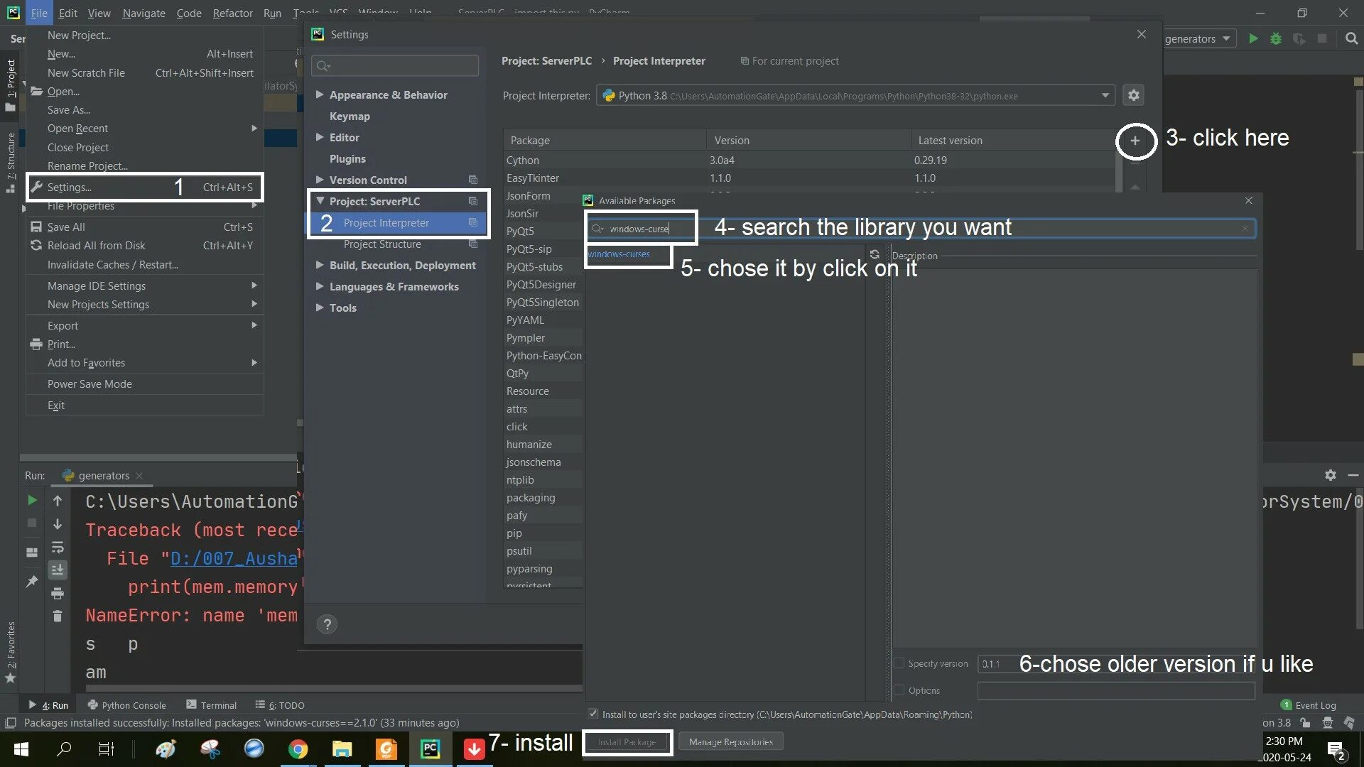The image size is (1364, 767).
Task: Open PyCharm icon in the taskbar
Action: (430, 749)
